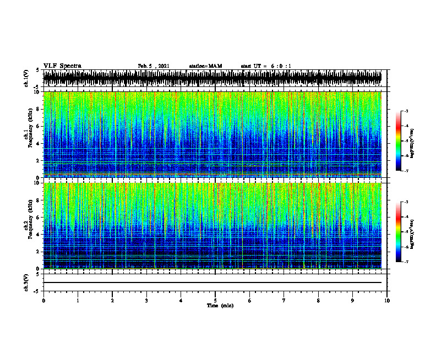Click the "Feb. 5 , 2021" date label

(x=154, y=66)
